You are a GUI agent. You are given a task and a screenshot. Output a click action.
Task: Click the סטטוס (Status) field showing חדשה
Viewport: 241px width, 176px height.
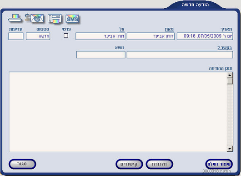(38, 36)
